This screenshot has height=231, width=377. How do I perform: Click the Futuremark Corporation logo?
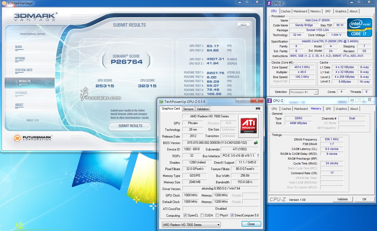(x=33, y=138)
